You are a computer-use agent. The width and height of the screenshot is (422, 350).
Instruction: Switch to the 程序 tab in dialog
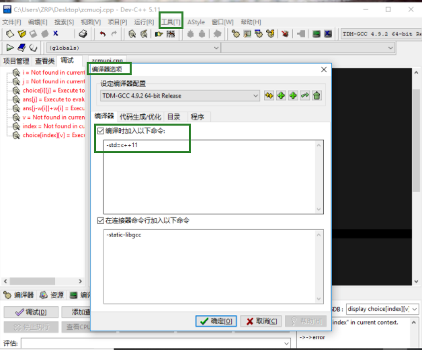(198, 117)
